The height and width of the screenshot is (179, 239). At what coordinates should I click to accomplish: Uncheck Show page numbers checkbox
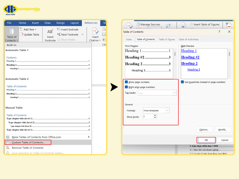point(127,82)
